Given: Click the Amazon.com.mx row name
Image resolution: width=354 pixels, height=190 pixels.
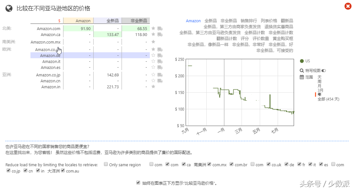Looking at the screenshot, I should pyautogui.click(x=46, y=42).
